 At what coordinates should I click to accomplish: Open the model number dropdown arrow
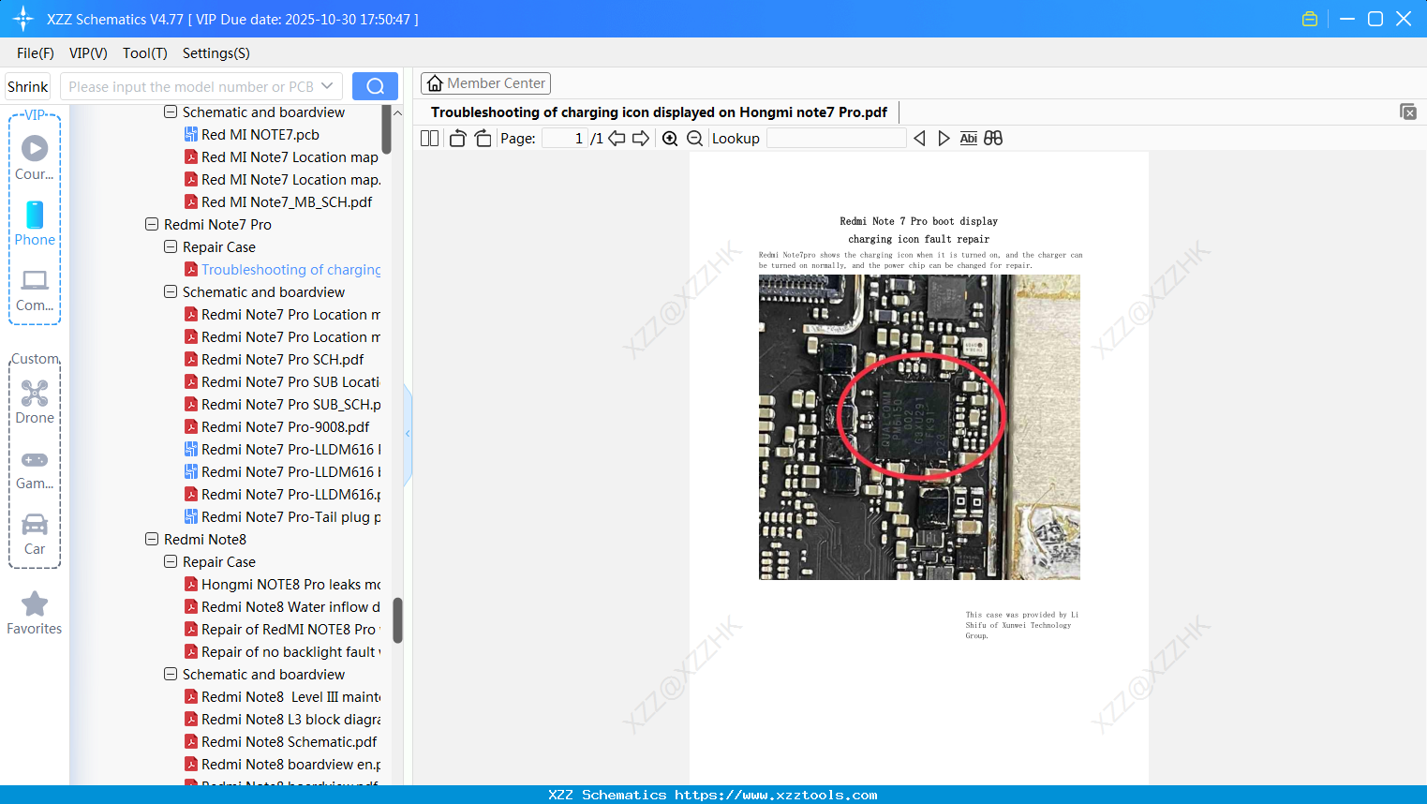click(x=327, y=86)
